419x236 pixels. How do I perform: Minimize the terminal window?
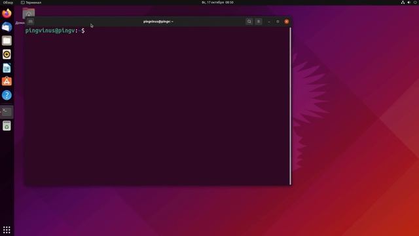pyautogui.click(x=269, y=22)
